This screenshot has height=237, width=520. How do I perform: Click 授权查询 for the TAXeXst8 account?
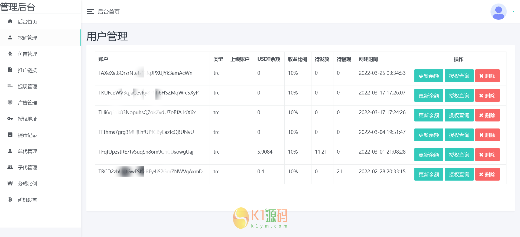(459, 76)
